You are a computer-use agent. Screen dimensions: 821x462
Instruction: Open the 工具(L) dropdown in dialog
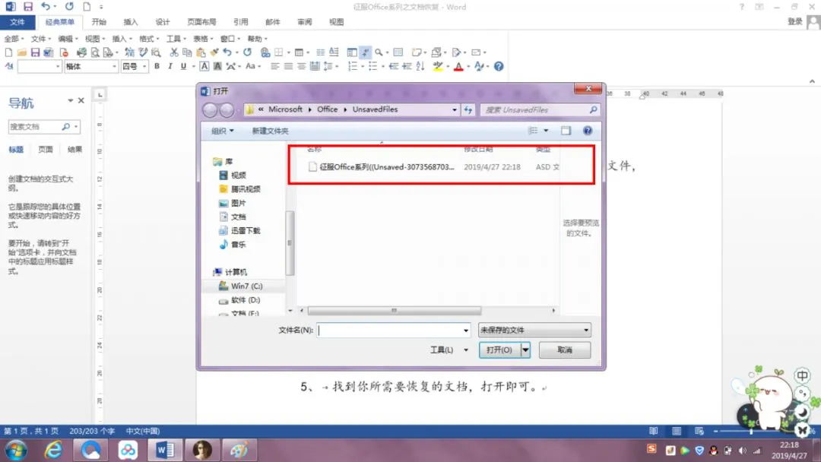click(449, 350)
